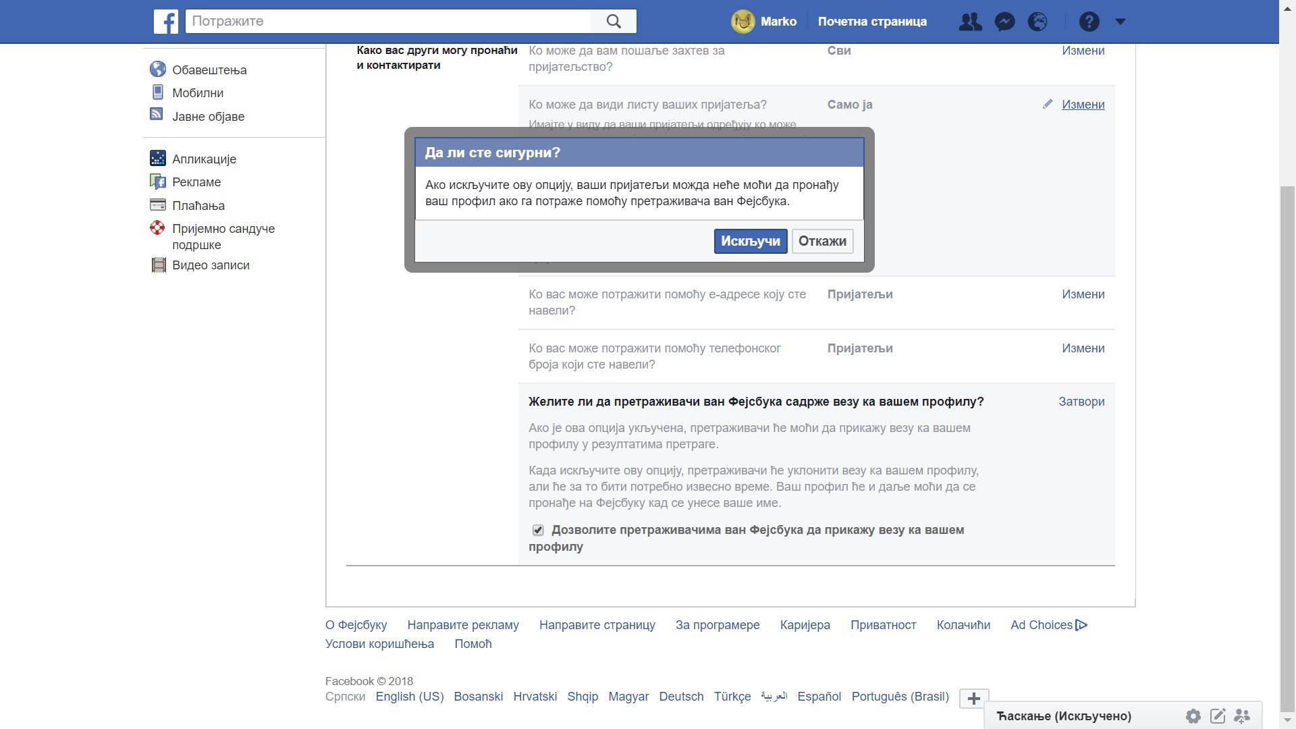Start a new message from the chat bar
Image resolution: width=1296 pixels, height=729 pixels.
(1218, 716)
